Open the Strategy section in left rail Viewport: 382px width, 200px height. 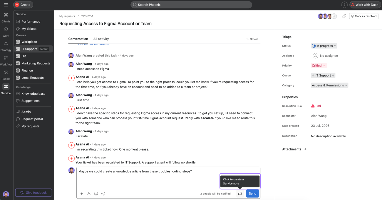coord(6,46)
